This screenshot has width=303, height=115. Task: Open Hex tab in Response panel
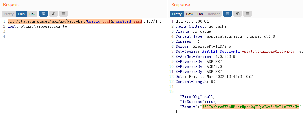pyautogui.click(x=200, y=14)
